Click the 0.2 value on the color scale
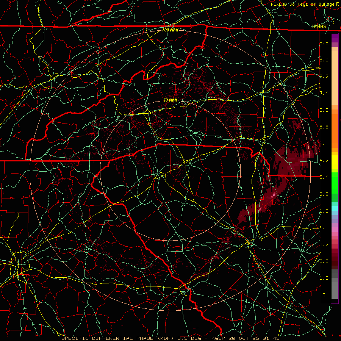Screen dimensions: 341x341 [x=324, y=245]
